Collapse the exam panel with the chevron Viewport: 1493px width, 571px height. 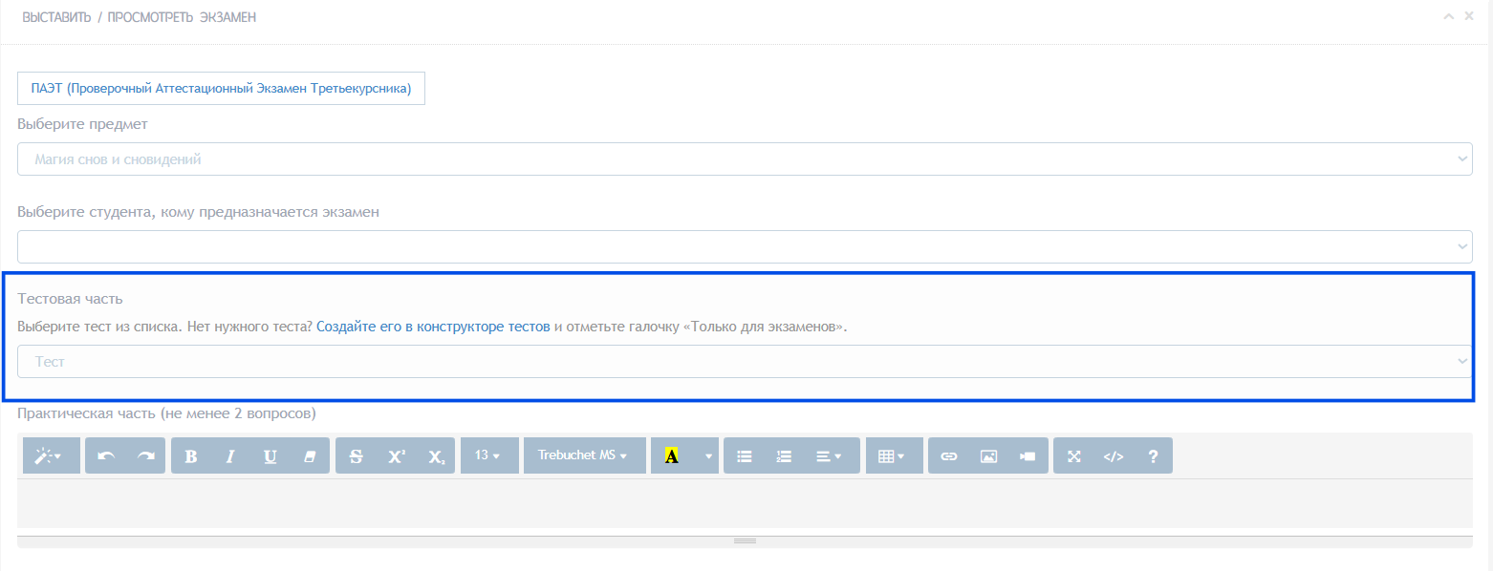(x=1449, y=16)
